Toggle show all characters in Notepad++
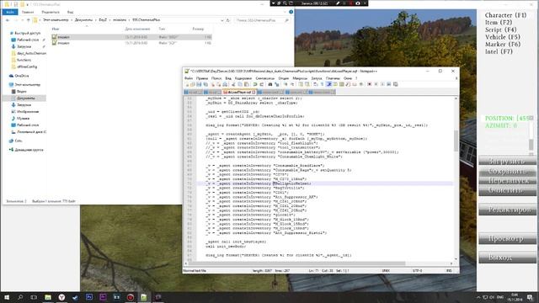Image resolution: width=539 pixels, height=303 pixels. pos(322,84)
